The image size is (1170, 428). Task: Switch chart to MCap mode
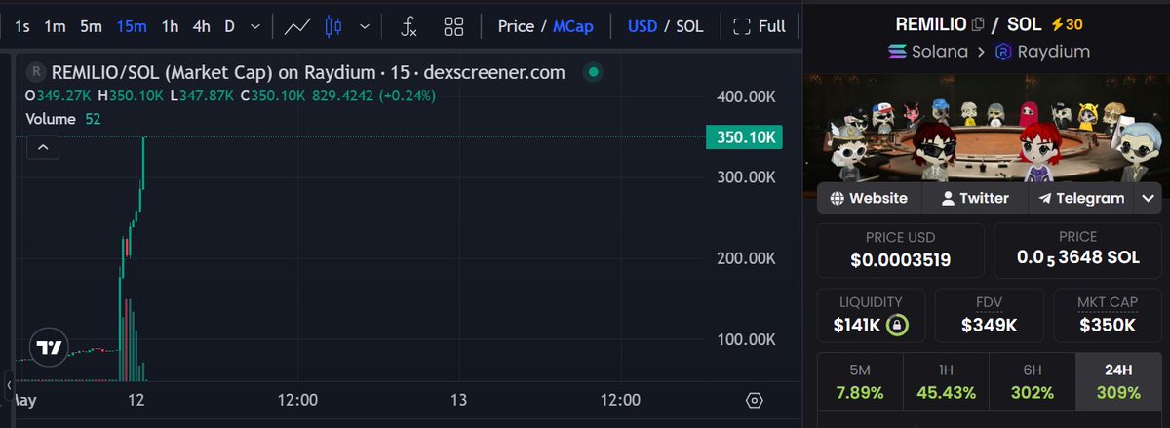click(x=573, y=26)
